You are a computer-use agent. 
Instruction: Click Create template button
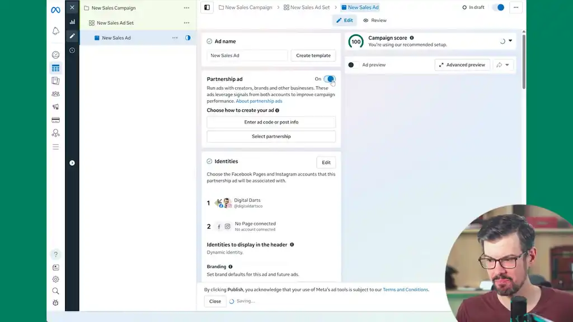[313, 55]
